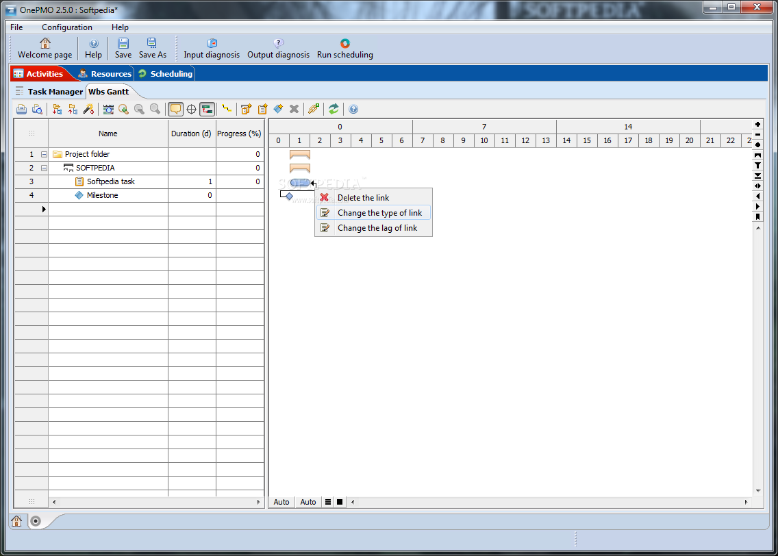Click the Name column header
Screen dimensions: 778x556
[108, 134]
